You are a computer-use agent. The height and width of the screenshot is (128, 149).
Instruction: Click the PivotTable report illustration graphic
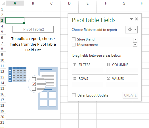pos(33,88)
